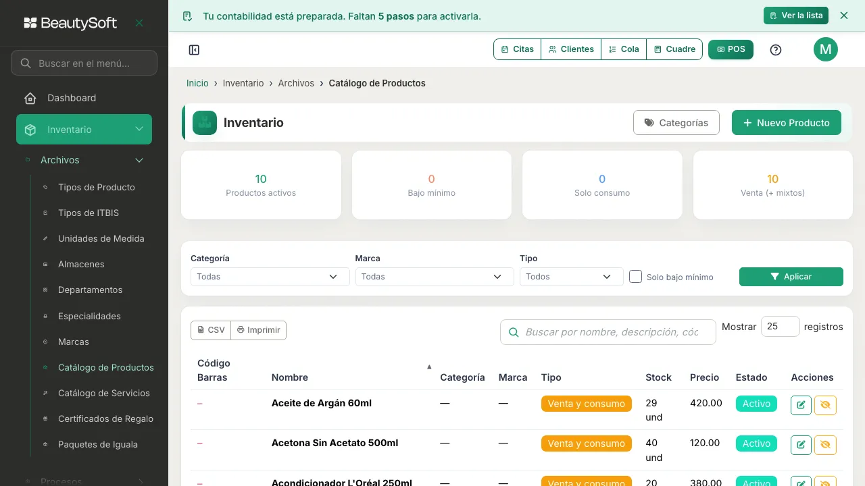Click Ver la lista button
The image size is (865, 486).
click(x=795, y=16)
